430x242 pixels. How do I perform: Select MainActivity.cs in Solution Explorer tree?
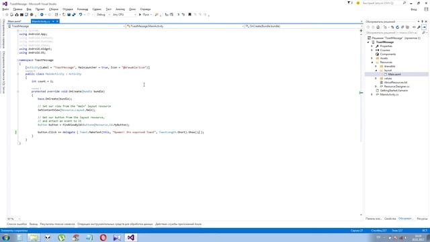(389, 94)
